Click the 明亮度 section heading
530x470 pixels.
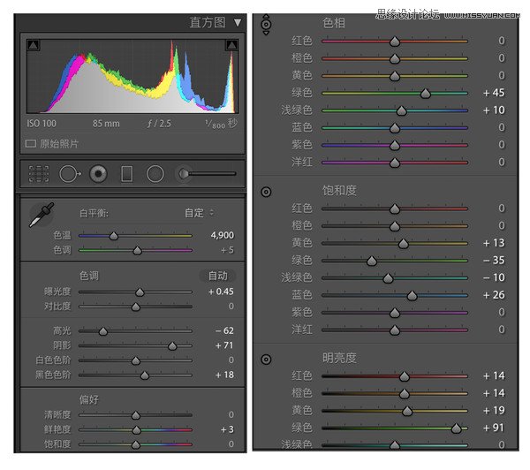coord(339,358)
